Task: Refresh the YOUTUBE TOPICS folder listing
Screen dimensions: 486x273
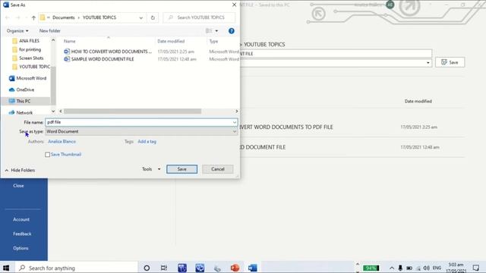Action: pos(153,17)
